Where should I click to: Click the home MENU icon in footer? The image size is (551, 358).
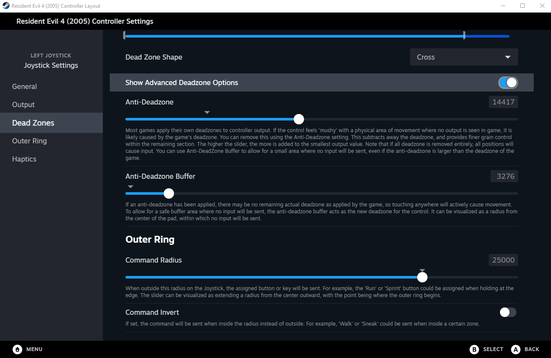[x=17, y=349]
